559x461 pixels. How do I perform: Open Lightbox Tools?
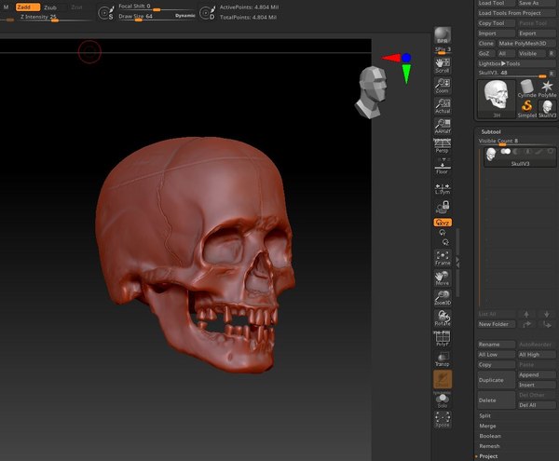[516, 63]
